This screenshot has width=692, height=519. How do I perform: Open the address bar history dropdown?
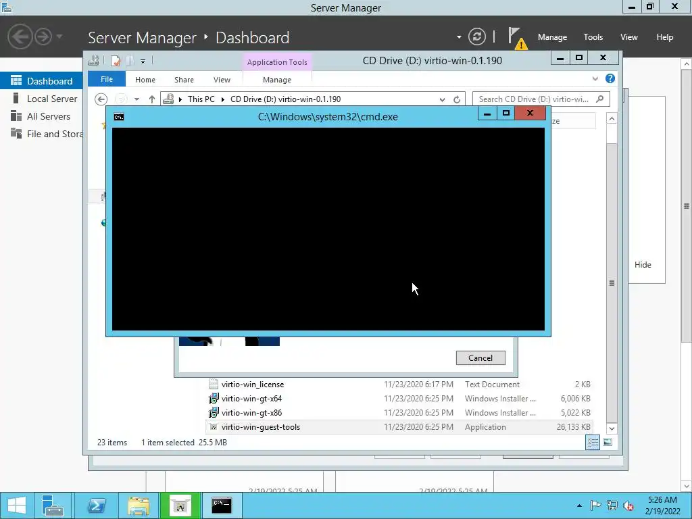(442, 99)
